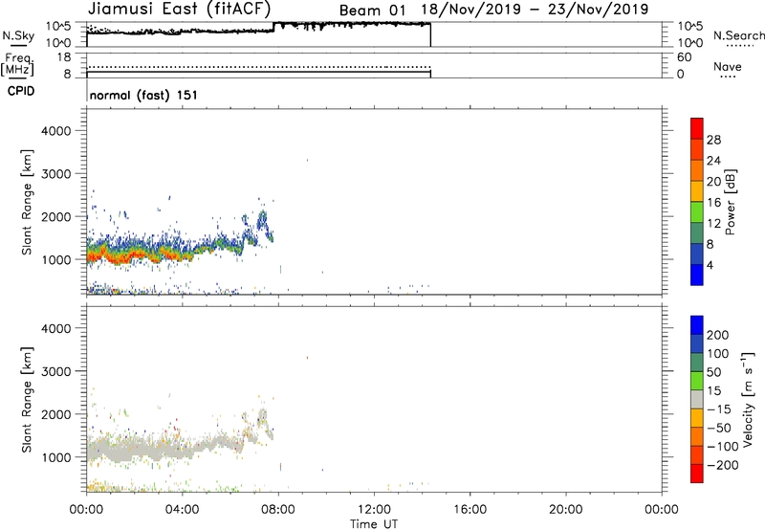Select the "normal (fast) 151" mode text
Screen dimensions: 765x530
[x=143, y=95]
